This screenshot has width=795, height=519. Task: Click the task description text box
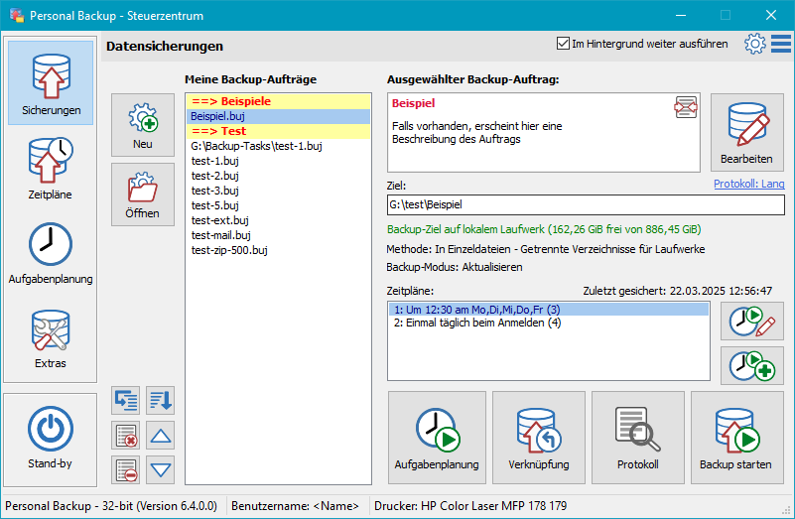pyautogui.click(x=544, y=132)
